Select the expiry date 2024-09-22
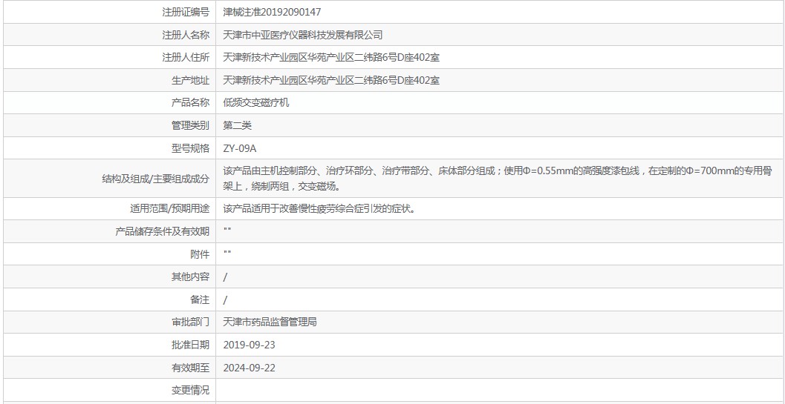 point(250,368)
